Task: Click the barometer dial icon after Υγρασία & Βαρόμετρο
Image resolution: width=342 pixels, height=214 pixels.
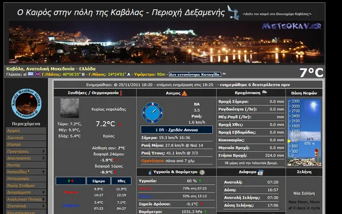Action: [202, 172]
